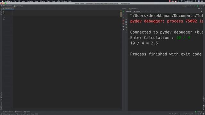Open the Event Log
Viewport: 205px width, 115px height.
199,112
